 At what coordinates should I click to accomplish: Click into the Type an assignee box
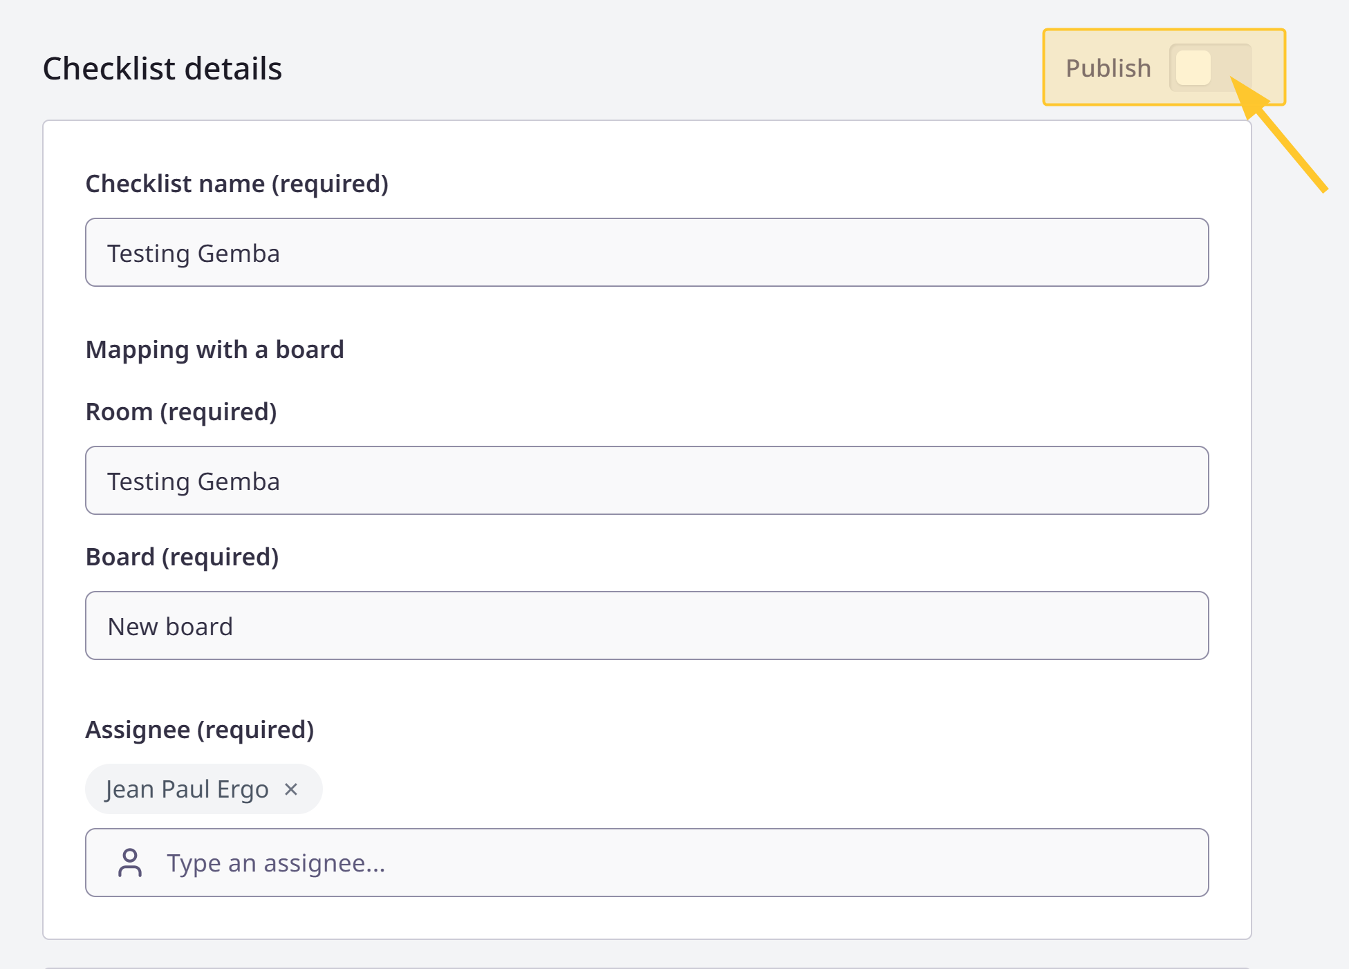click(x=647, y=863)
